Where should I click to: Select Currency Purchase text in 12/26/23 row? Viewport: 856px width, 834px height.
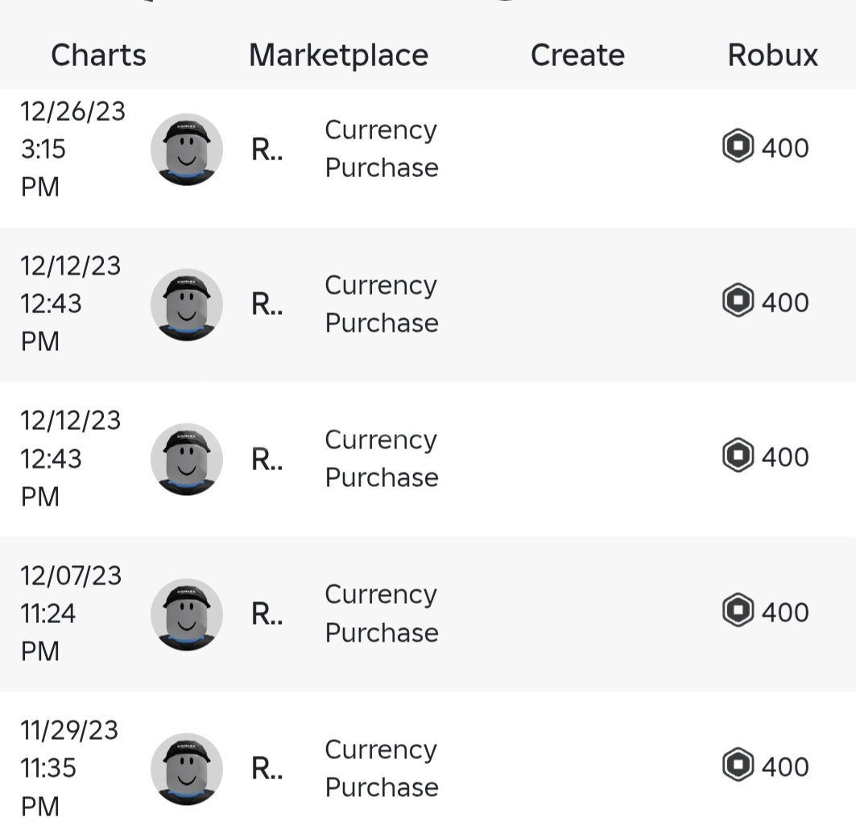(381, 149)
